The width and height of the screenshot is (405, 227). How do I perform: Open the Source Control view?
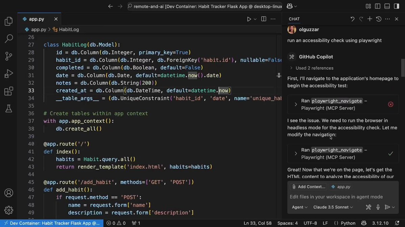point(9,56)
